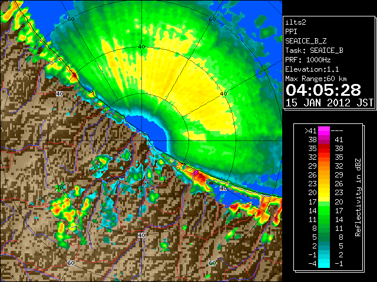Image resolution: width=377 pixels, height=282 pixels.
Task: Click the '-4' legend value
Action: pos(312,264)
